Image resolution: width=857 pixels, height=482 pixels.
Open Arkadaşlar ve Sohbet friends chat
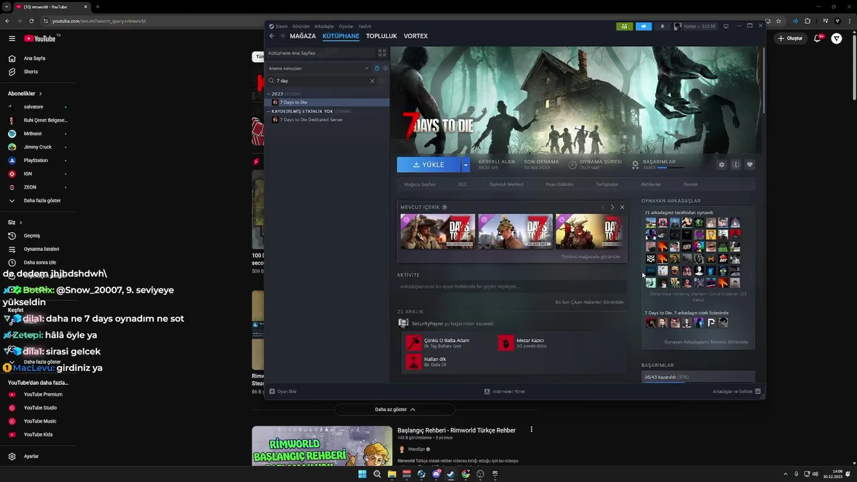pos(736,392)
